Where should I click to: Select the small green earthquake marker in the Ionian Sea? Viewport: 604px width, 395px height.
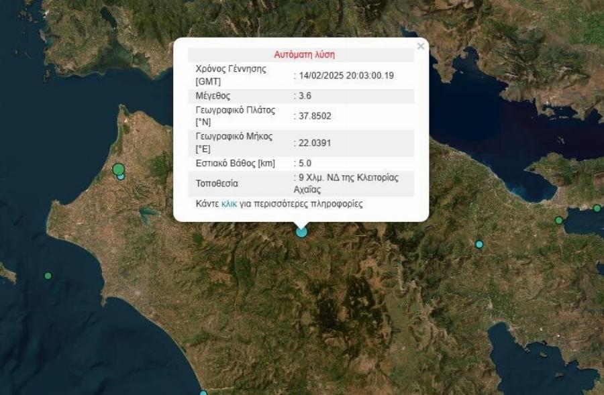(47, 275)
